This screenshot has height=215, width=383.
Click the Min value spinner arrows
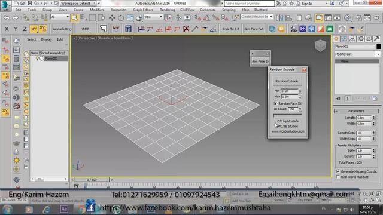point(300,91)
